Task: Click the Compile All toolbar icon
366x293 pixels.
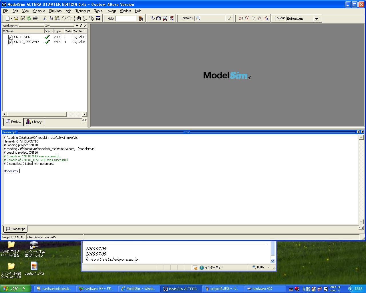Action: 159,18
